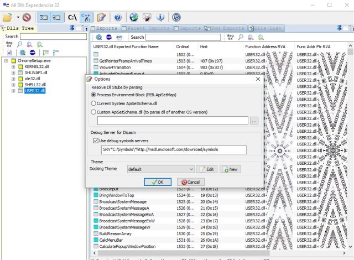This screenshot has height=260, width=354.
Task: Click the PayPal donate icon
Action: tap(176, 17)
